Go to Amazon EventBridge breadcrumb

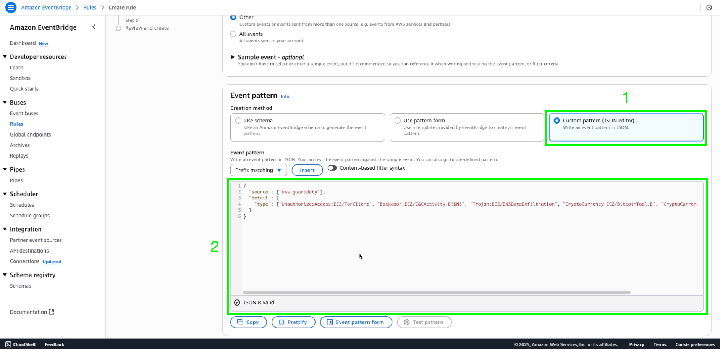(x=46, y=7)
